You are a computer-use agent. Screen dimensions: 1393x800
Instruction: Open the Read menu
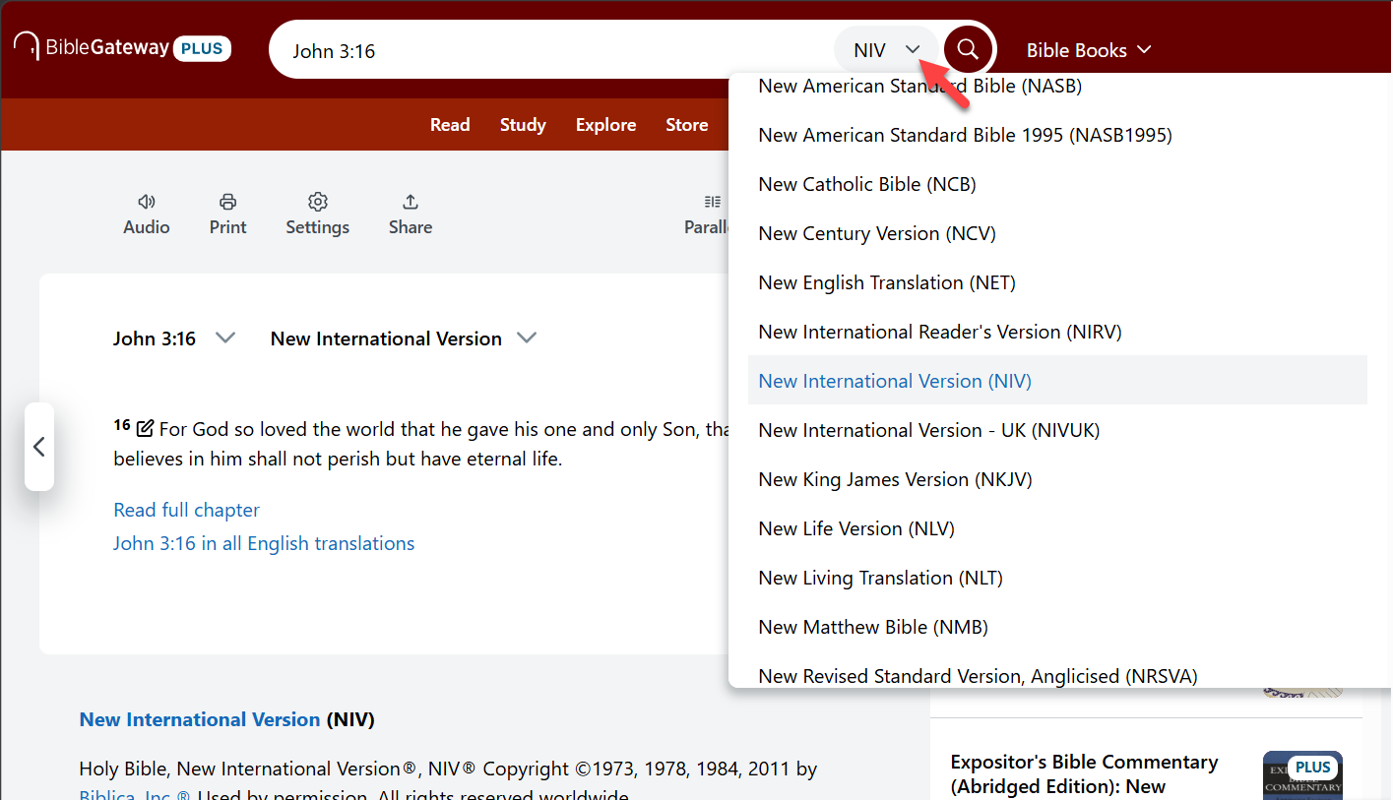point(450,125)
